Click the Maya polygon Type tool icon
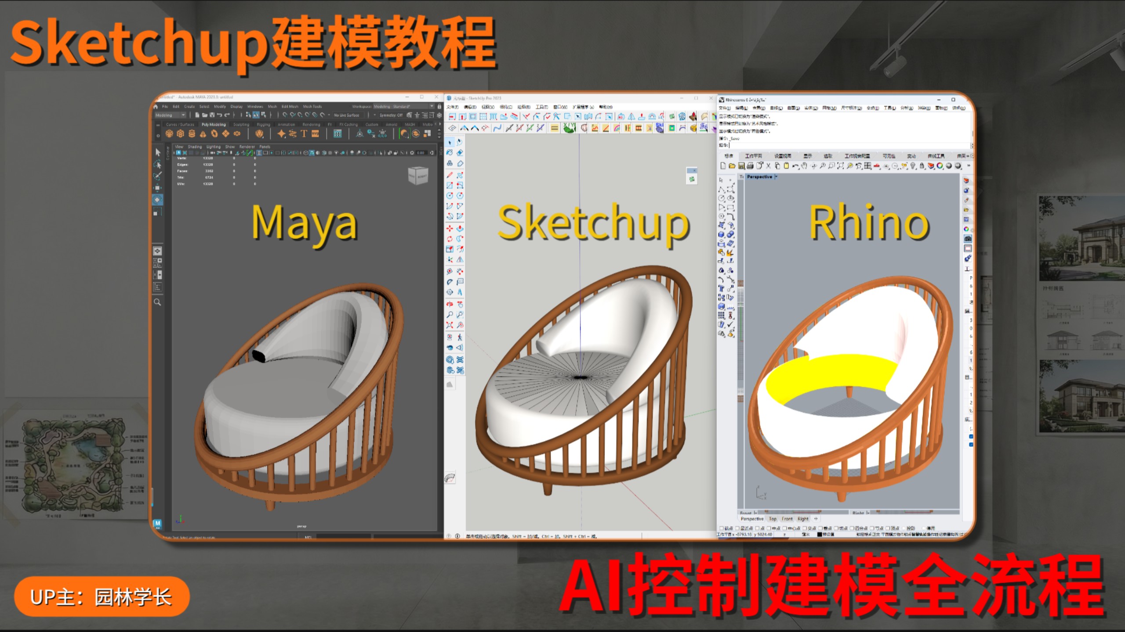The height and width of the screenshot is (632, 1125). point(304,133)
